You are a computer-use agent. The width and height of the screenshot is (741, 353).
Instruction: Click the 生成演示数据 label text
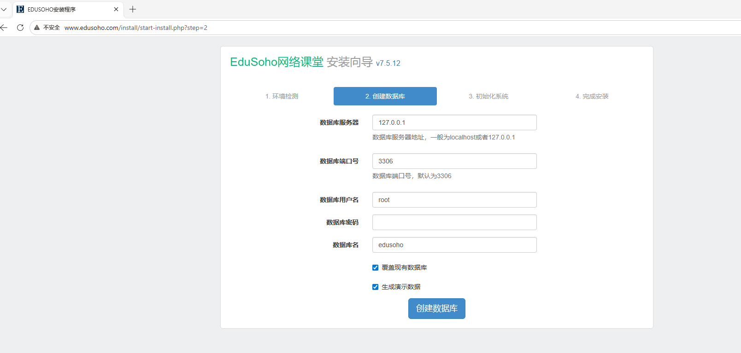click(401, 287)
